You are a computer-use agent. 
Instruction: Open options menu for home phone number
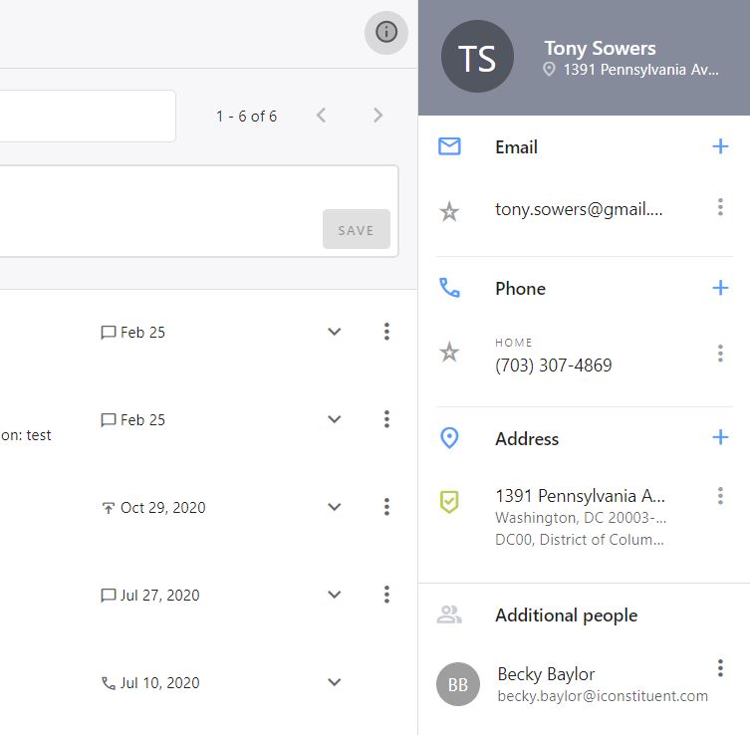click(x=720, y=353)
